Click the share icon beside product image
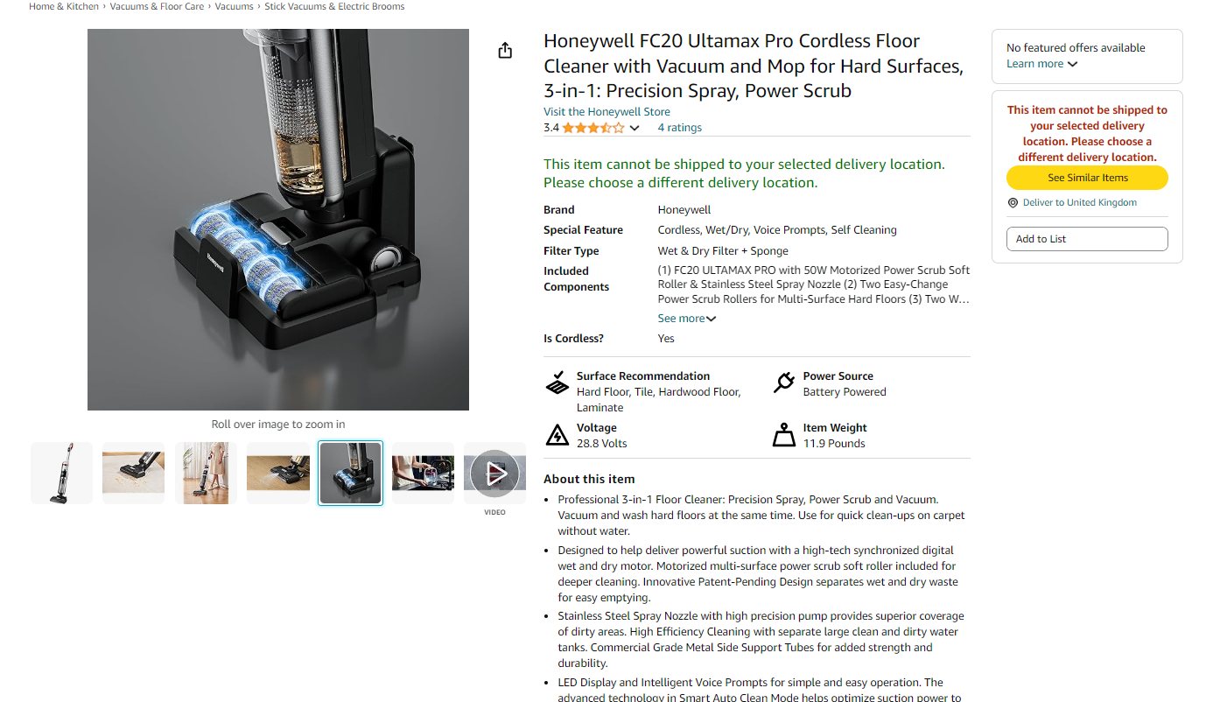1227x702 pixels. pos(505,50)
